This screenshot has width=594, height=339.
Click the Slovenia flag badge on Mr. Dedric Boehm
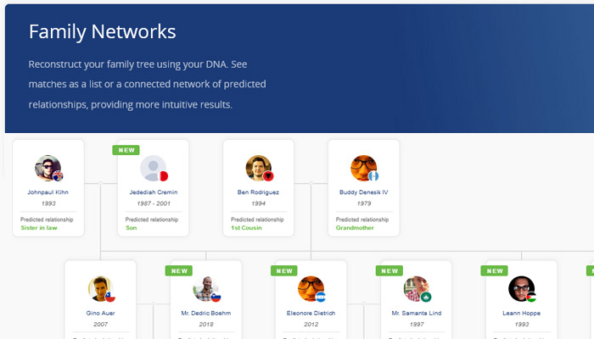[x=216, y=297]
